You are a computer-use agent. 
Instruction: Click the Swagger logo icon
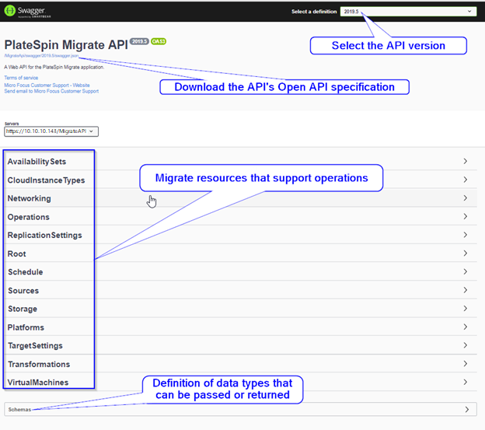click(x=12, y=12)
